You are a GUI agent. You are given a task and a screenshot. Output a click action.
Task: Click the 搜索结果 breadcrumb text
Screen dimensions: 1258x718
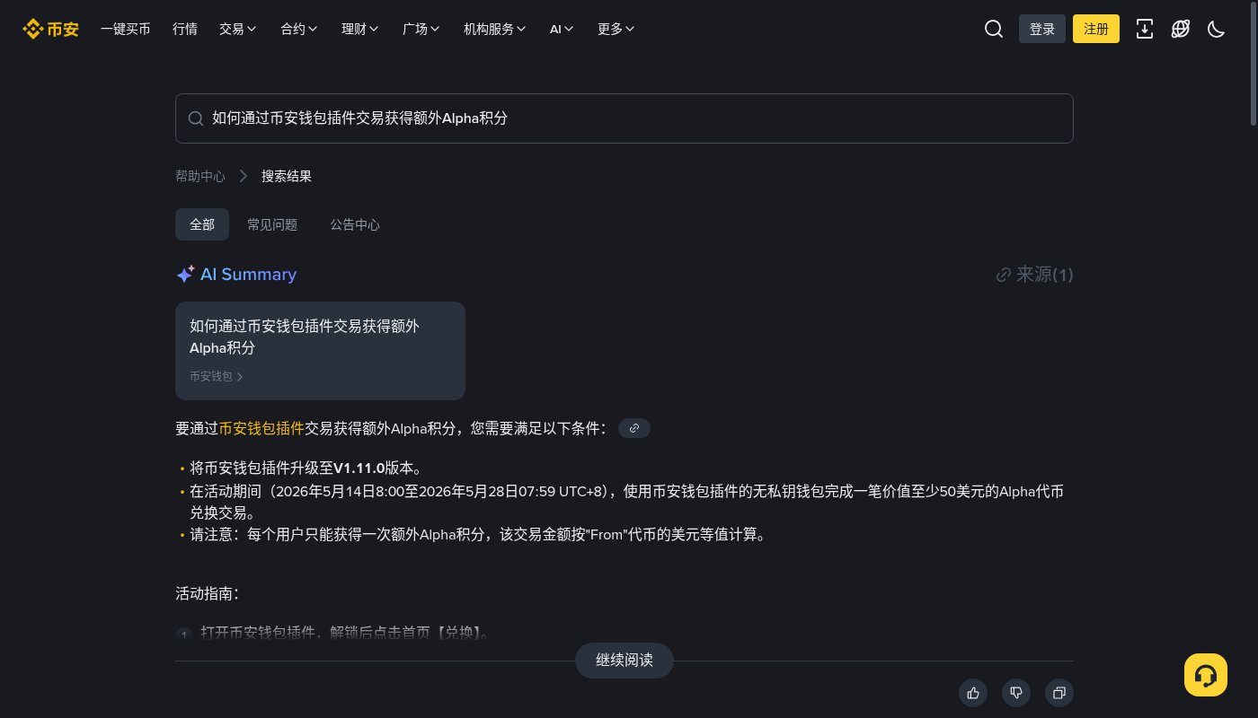[x=287, y=176]
